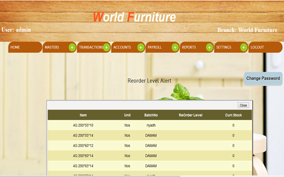Open the Payroll menu
This screenshot has height=177, width=284.
coord(158,47)
